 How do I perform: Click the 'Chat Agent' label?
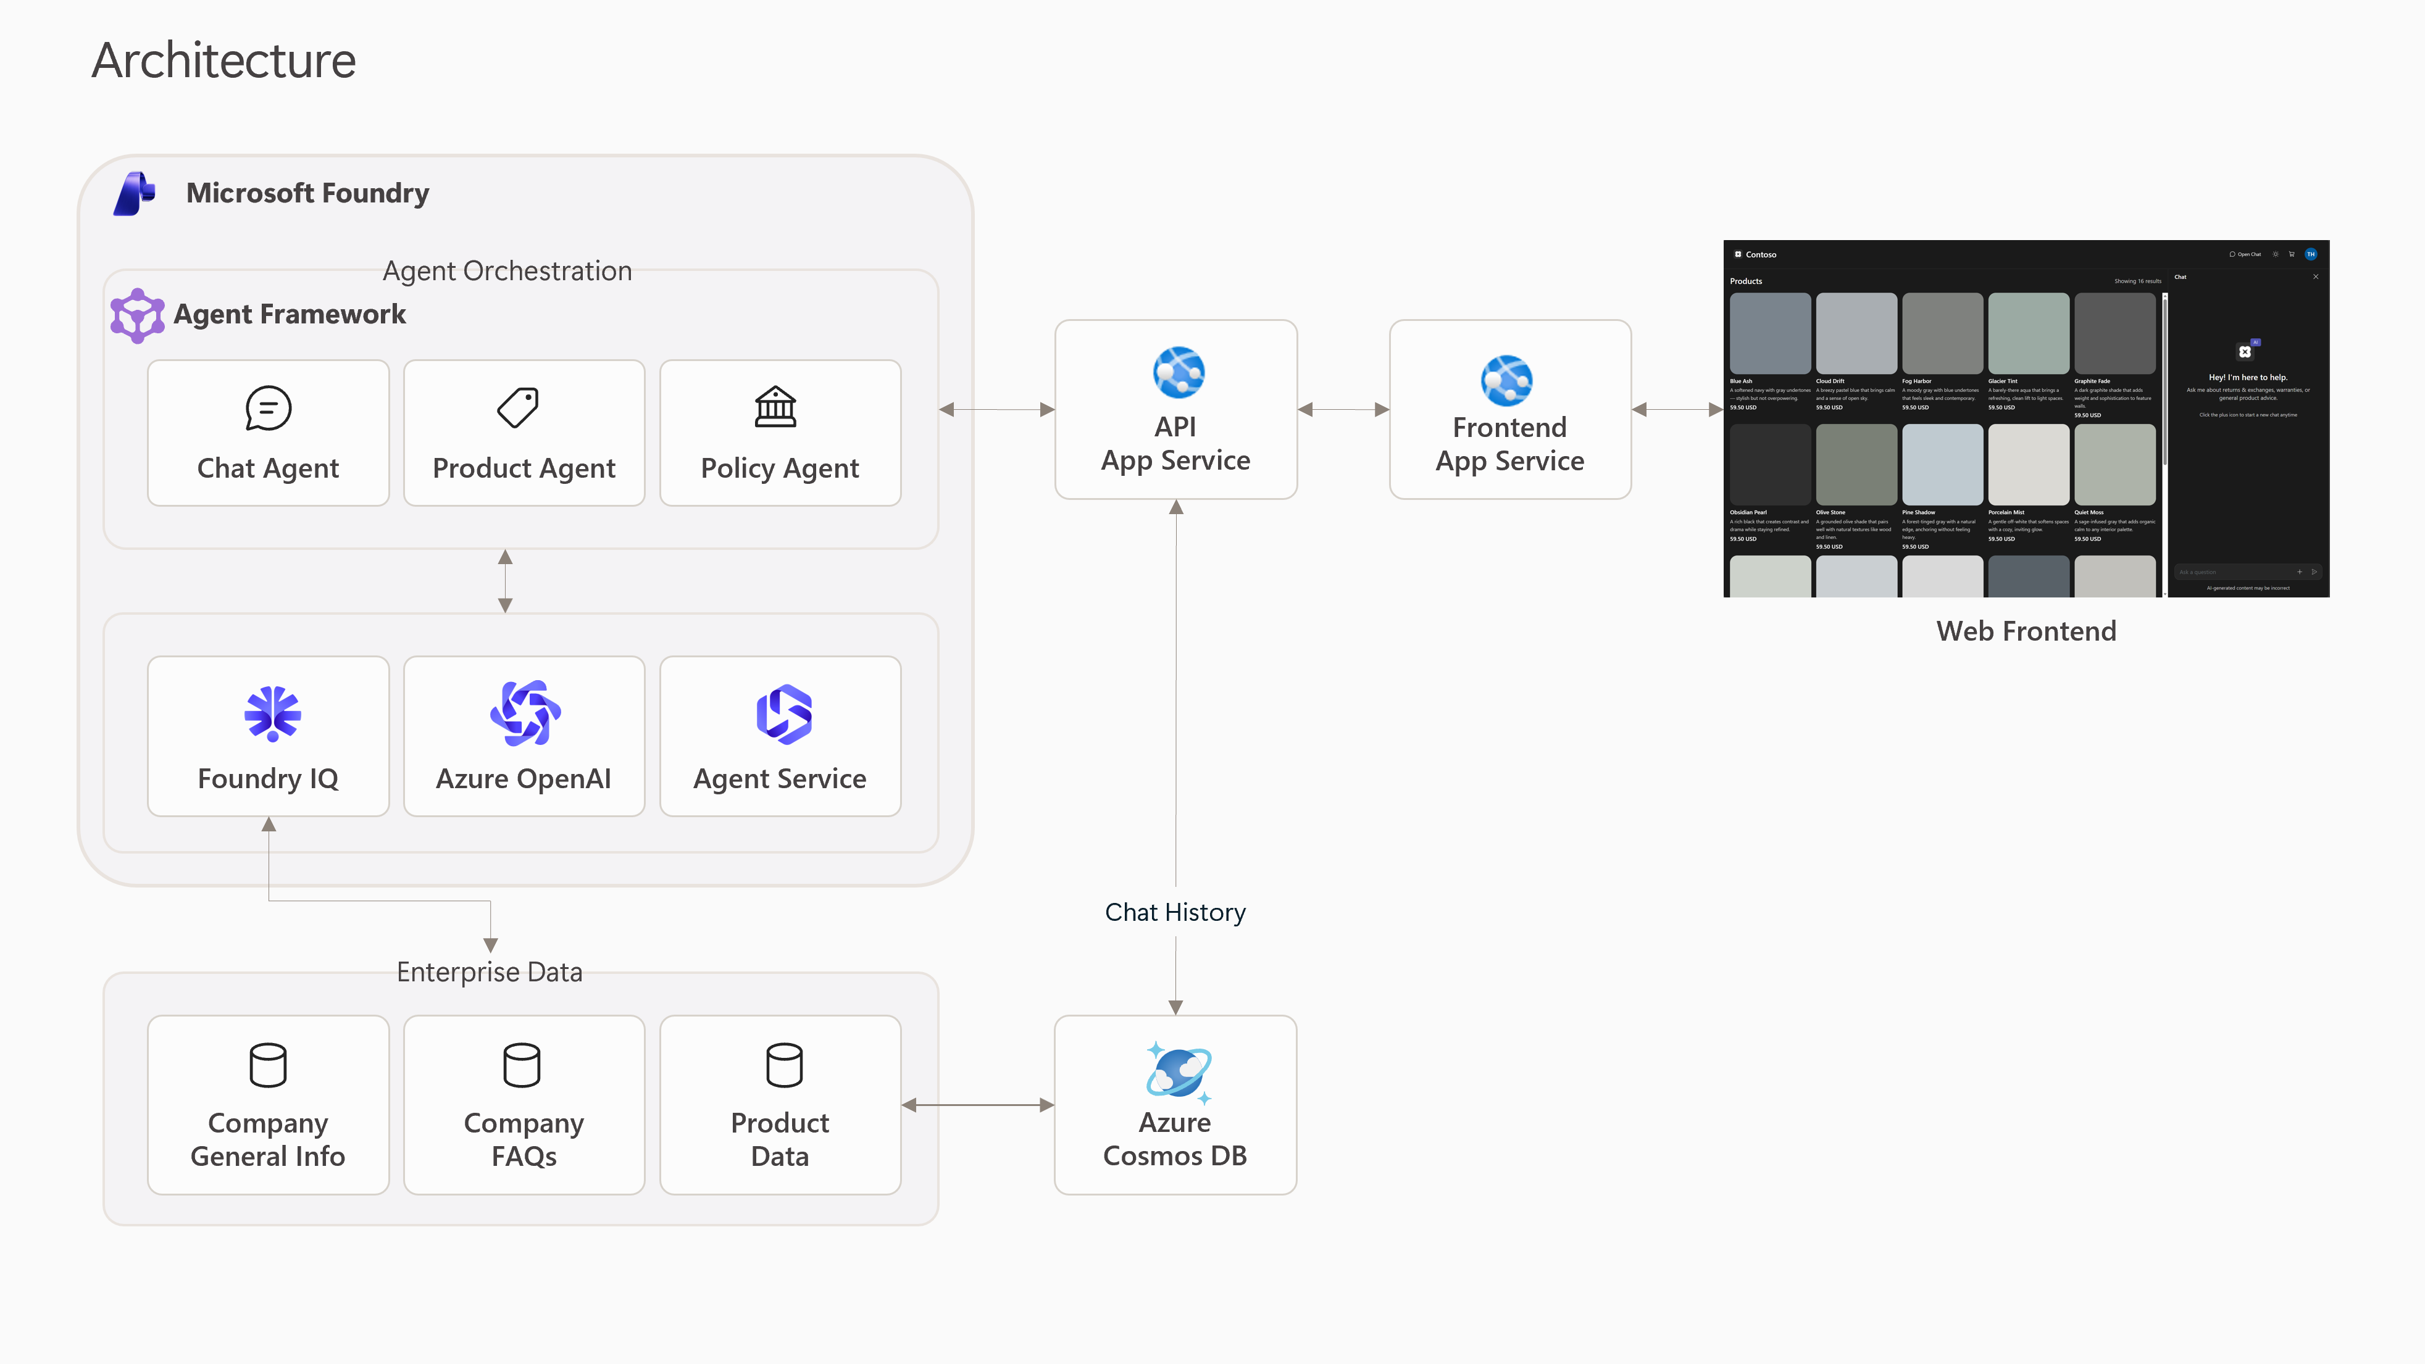point(269,469)
